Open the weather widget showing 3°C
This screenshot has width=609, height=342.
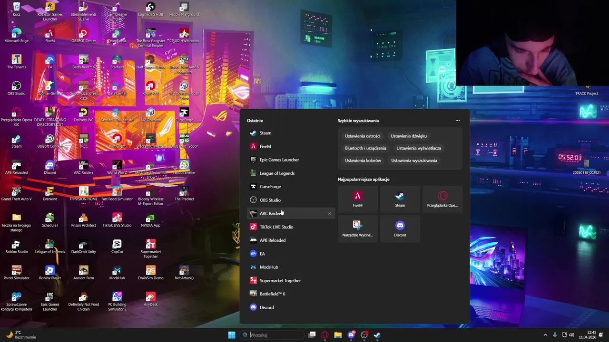[21, 335]
